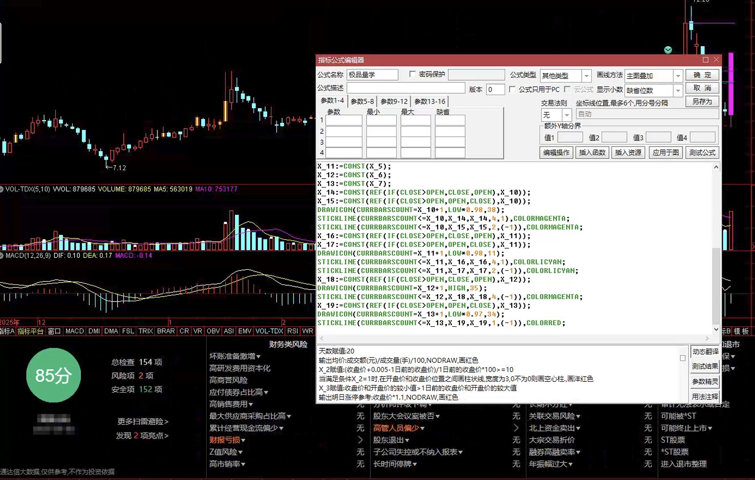Click the MACD panel settings circle icon
This screenshot has height=480, width=755.
(1, 256)
